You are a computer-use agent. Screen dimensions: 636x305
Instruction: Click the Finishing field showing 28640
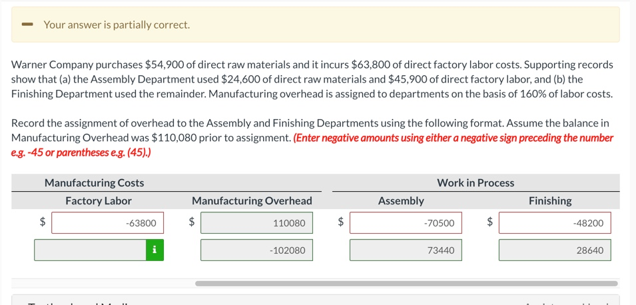[x=555, y=250]
